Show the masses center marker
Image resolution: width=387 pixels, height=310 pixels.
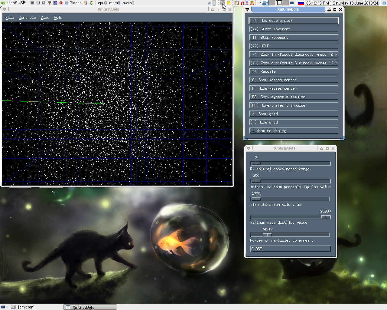coord(293,80)
